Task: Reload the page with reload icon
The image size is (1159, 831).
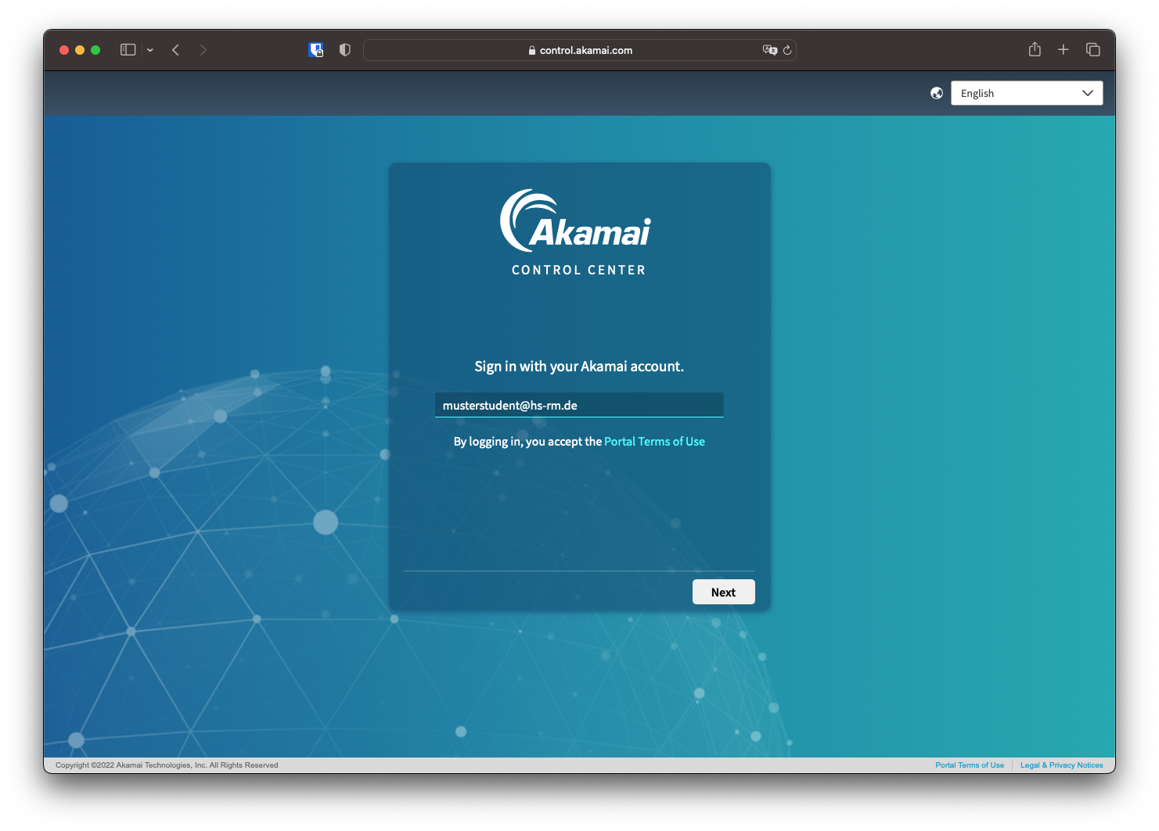Action: pos(787,50)
